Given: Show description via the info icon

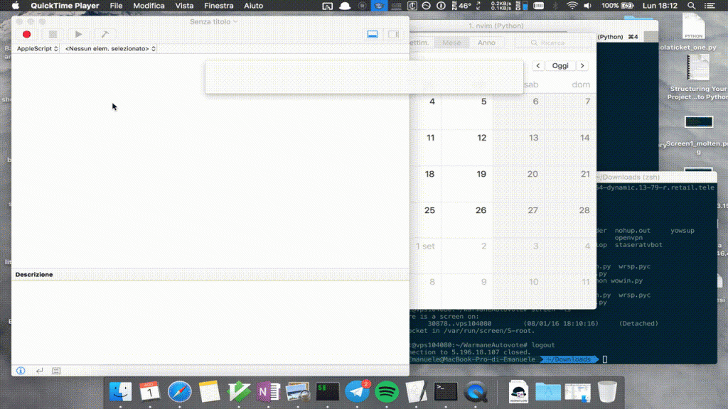Looking at the screenshot, I should click(21, 371).
